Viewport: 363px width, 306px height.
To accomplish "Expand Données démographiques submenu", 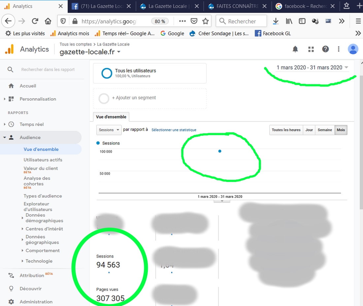I will coord(22,218).
